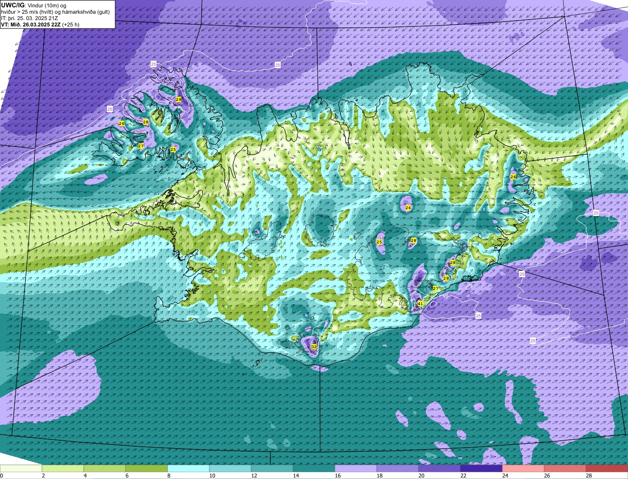Pick the dark teal 14–16 m/s legend swatch

pos(314,468)
